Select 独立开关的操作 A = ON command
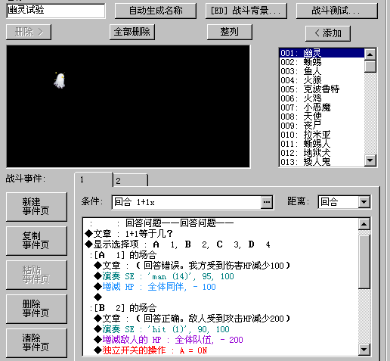Viewport: 390px width, 361px height. 221,350
